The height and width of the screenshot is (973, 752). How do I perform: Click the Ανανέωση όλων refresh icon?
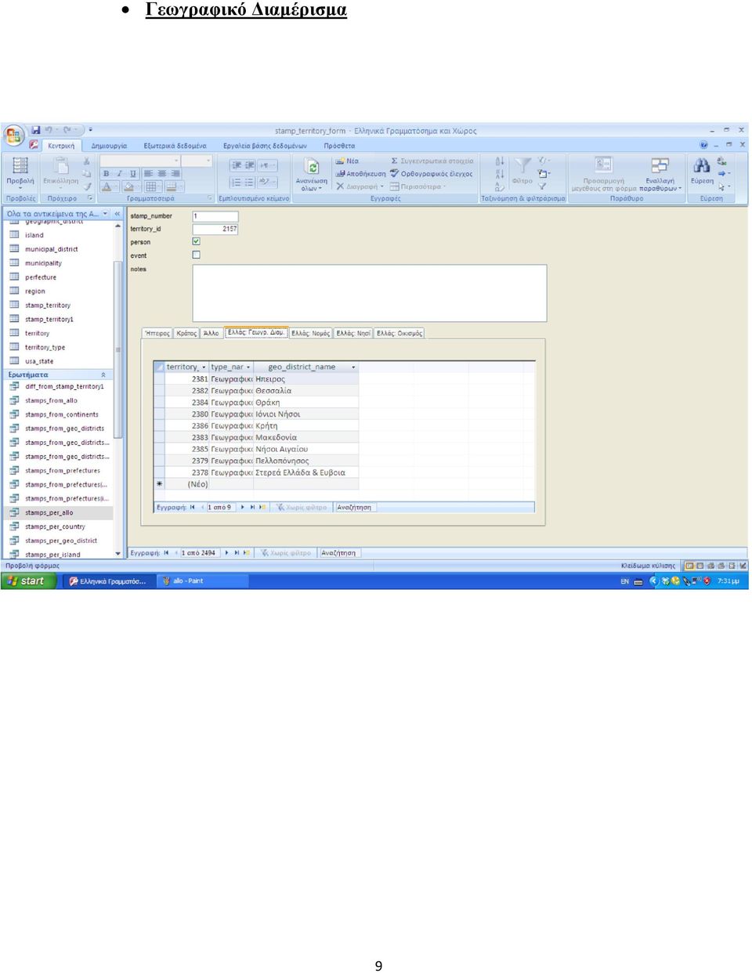click(x=312, y=167)
